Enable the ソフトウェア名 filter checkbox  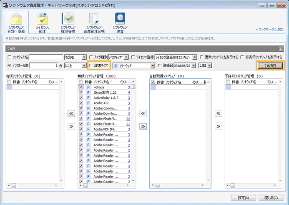click(10, 57)
